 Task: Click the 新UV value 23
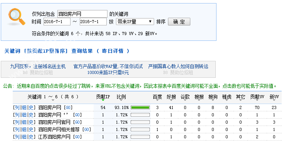click(x=274, y=108)
